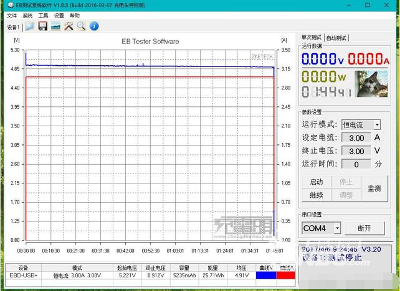Click the 停止 button
Image resolution: width=400 pixels, height=291 pixels.
pyautogui.click(x=346, y=182)
